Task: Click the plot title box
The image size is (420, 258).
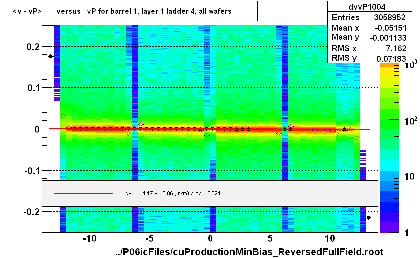Action: click(131, 11)
